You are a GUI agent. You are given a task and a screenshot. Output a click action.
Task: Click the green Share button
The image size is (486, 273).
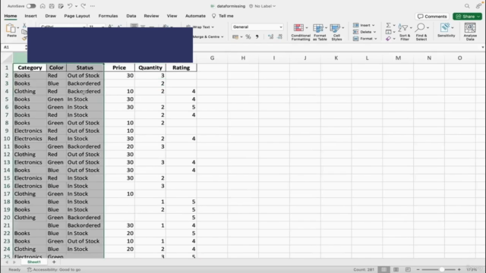(x=467, y=17)
